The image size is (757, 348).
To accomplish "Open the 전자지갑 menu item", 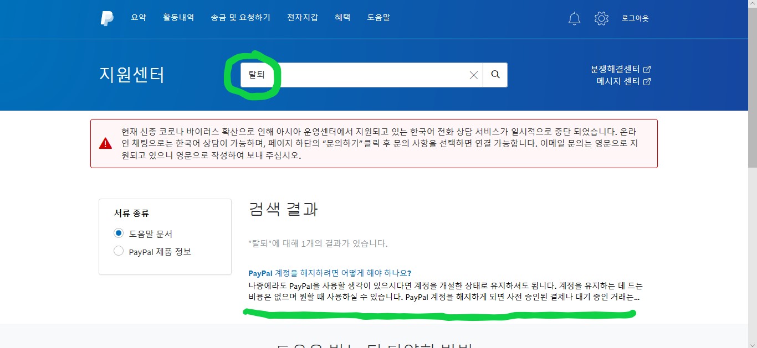I will (303, 18).
